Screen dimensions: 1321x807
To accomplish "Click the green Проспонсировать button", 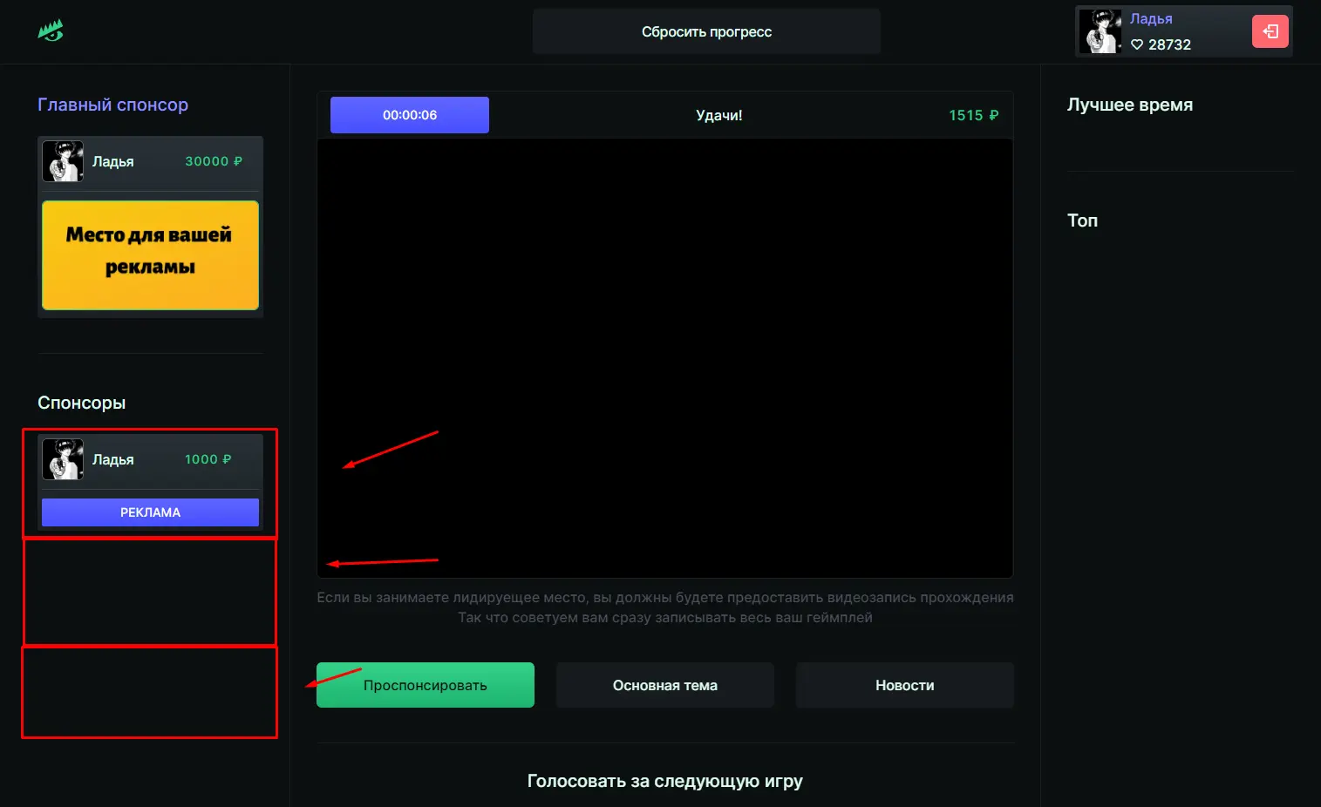I will 425,685.
